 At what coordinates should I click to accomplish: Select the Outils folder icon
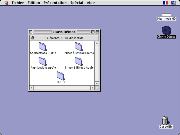coord(61,76)
